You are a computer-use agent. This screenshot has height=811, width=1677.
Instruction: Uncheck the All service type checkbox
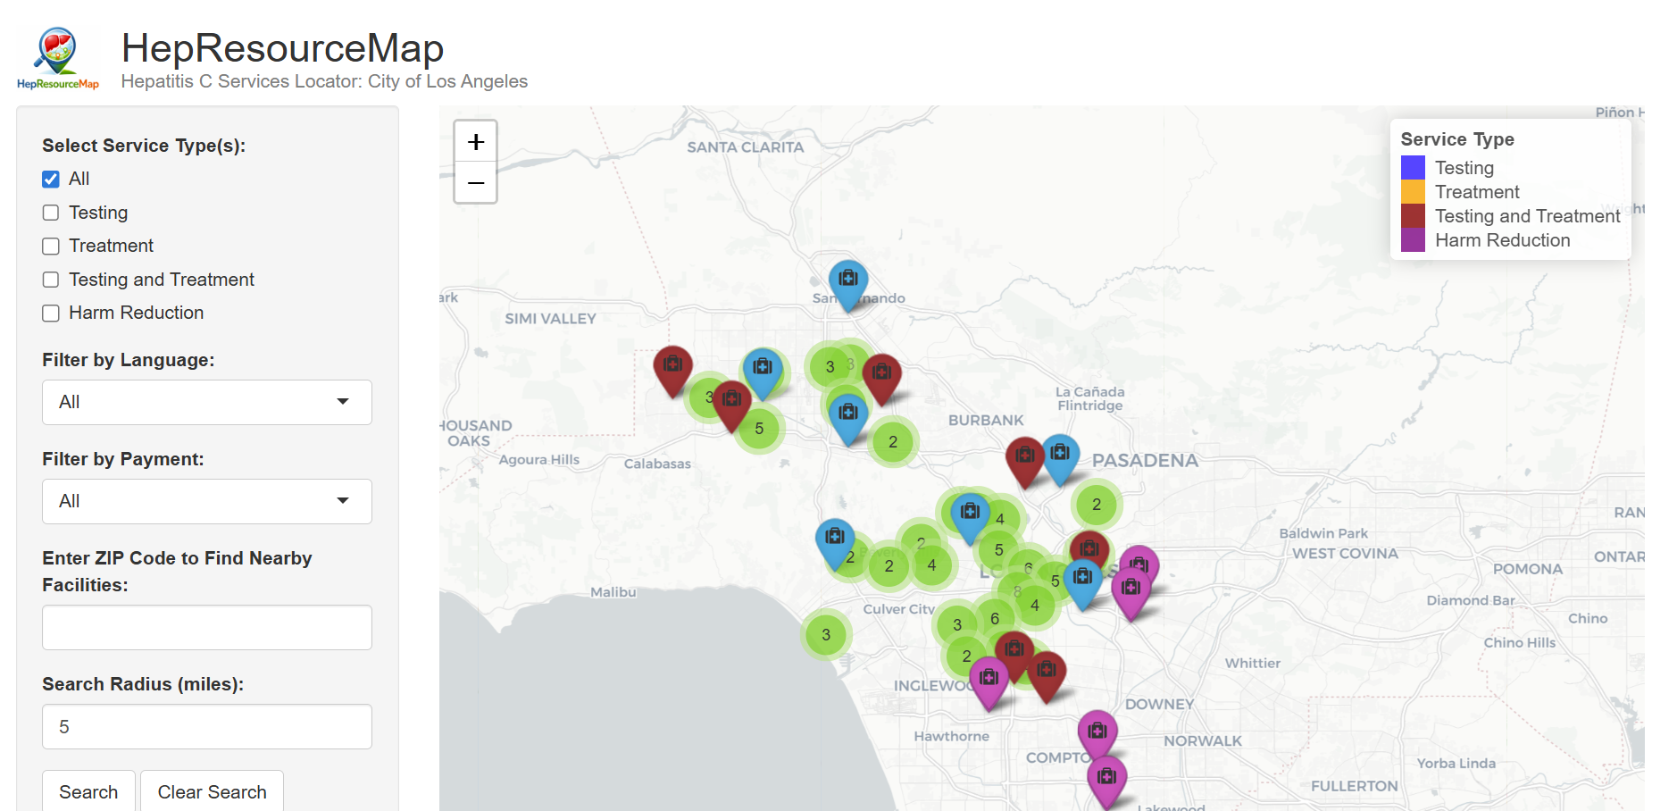pyautogui.click(x=51, y=180)
